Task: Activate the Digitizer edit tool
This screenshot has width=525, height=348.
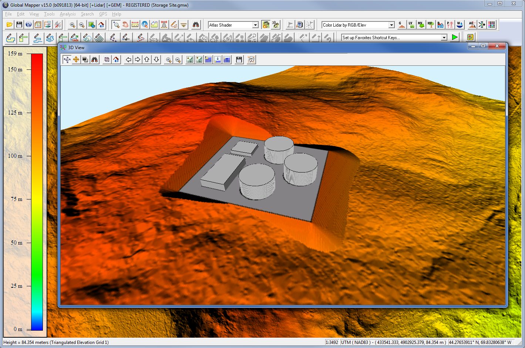Action: coord(174,24)
